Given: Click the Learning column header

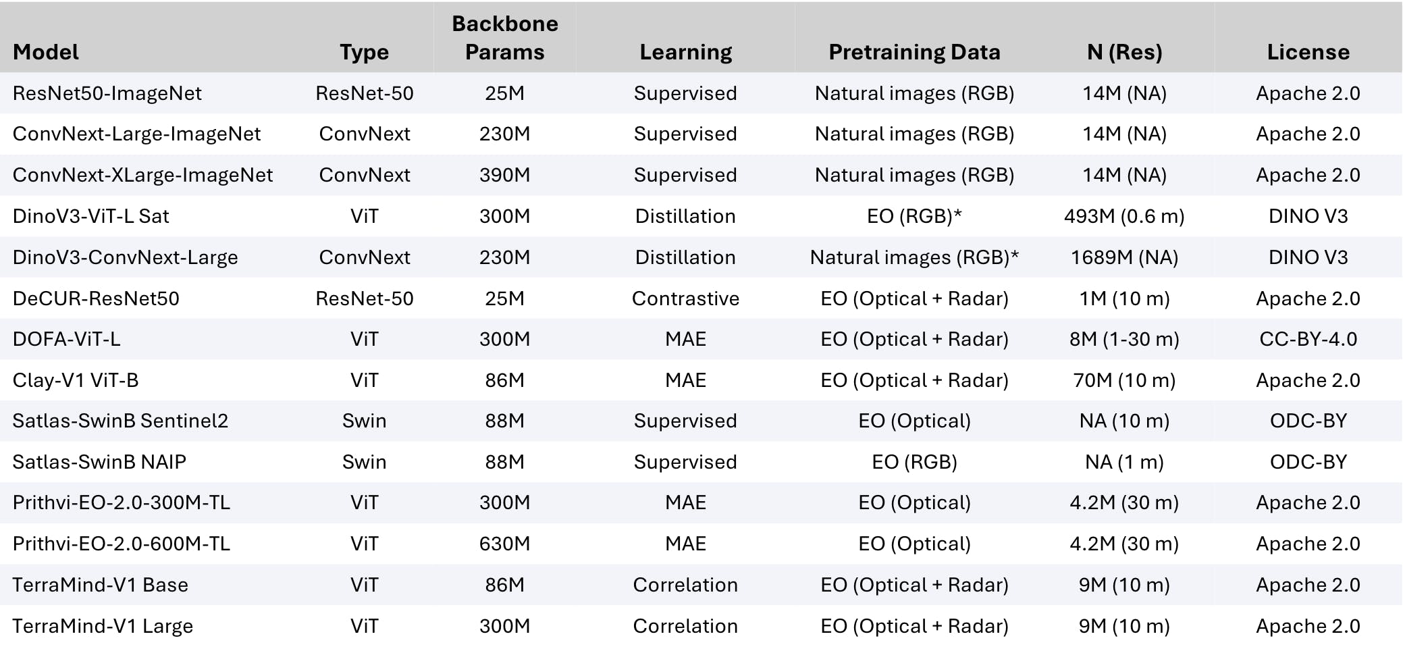Looking at the screenshot, I should pos(685,52).
